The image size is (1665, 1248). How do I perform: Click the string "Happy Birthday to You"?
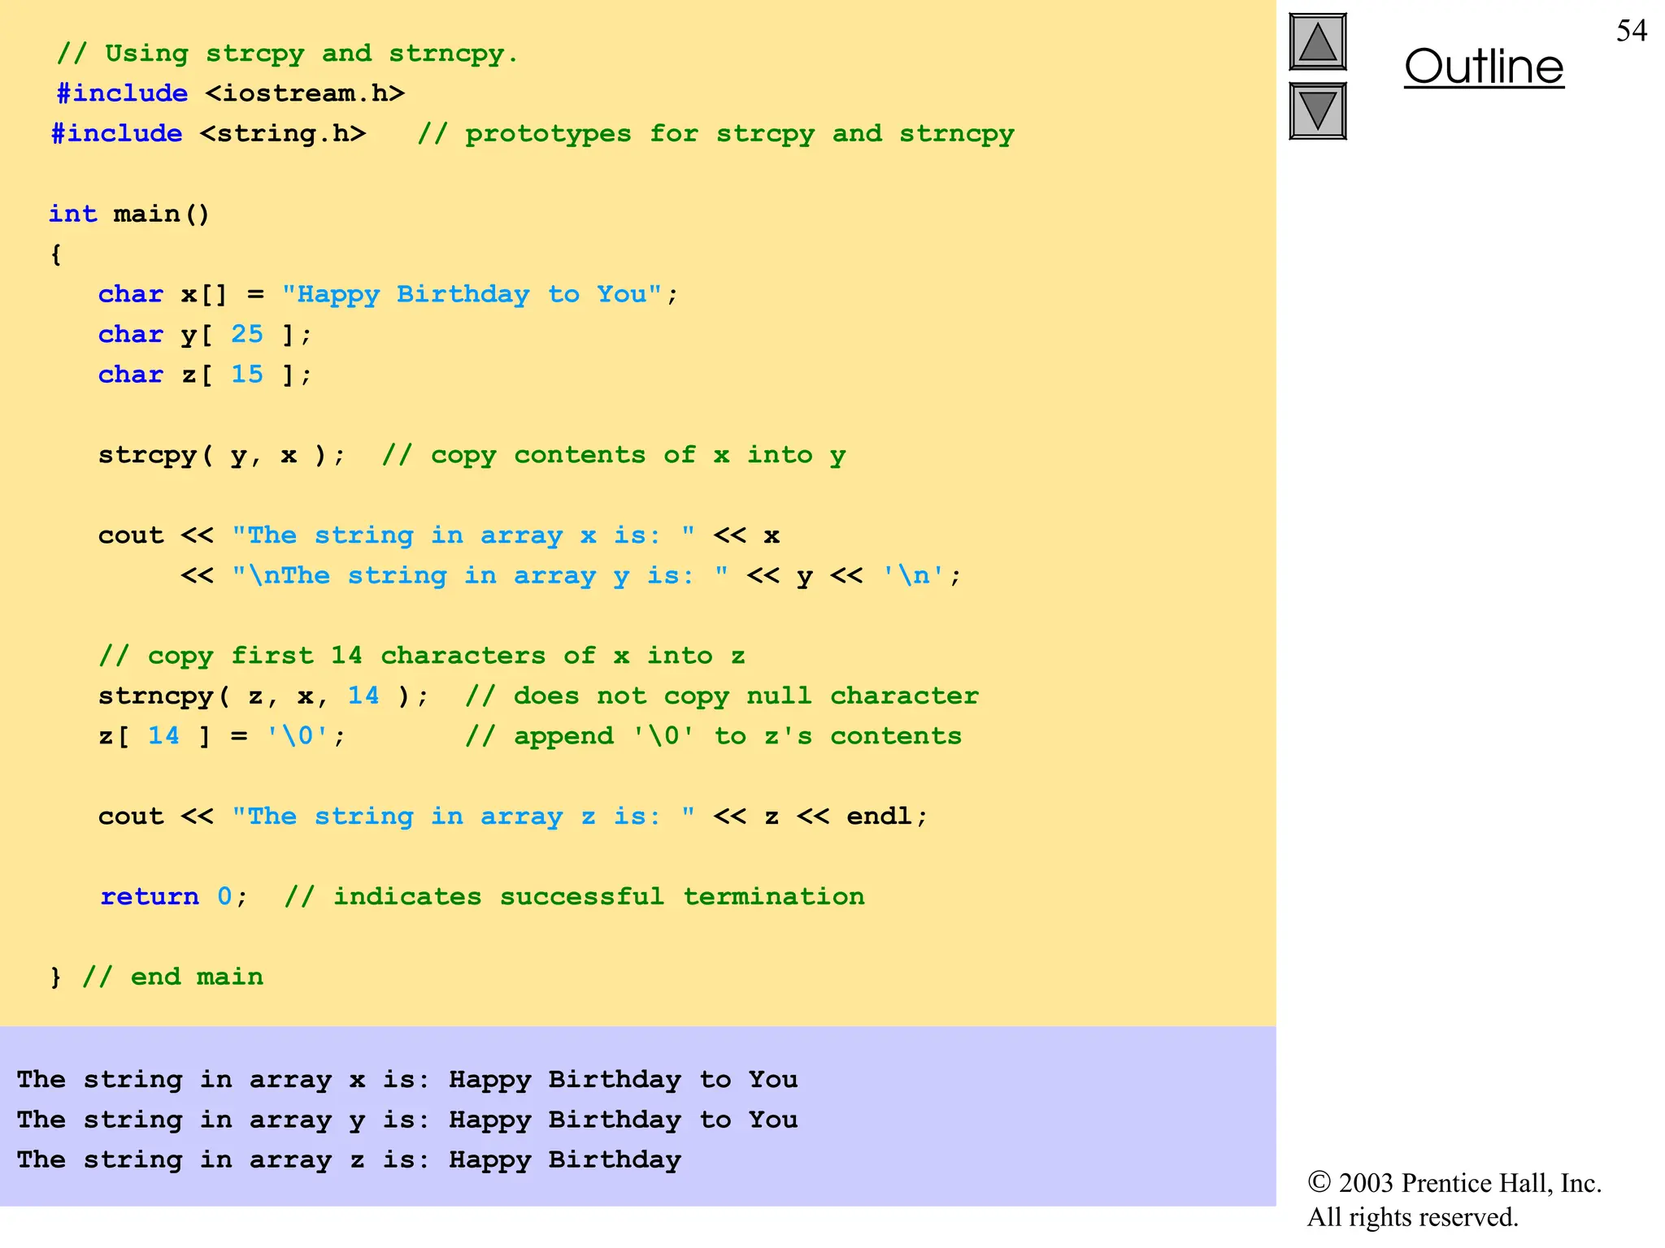(x=472, y=294)
